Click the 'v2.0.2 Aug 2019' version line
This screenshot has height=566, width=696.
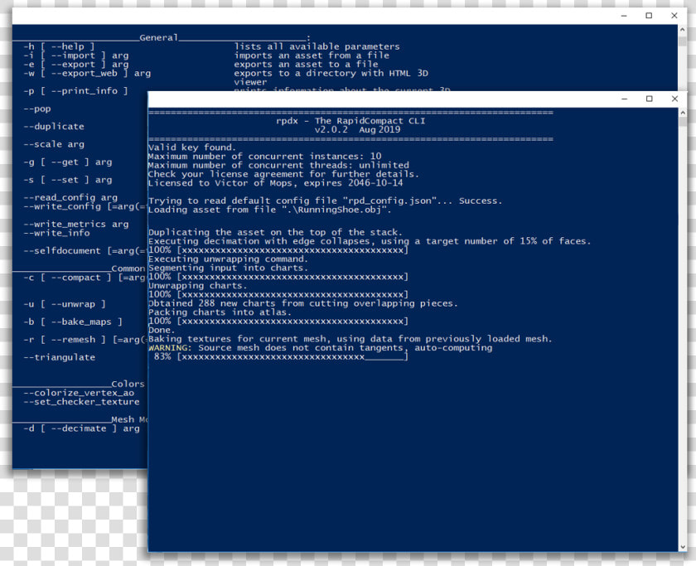(357, 129)
